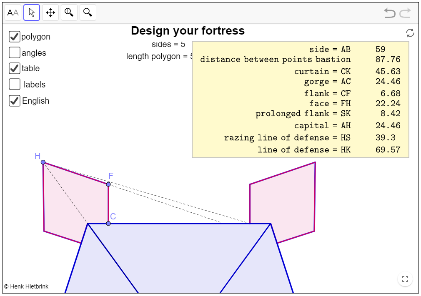This screenshot has height=296, width=421.
Task: Click the Henk Hietbrink copyright text
Action: pyautogui.click(x=27, y=286)
